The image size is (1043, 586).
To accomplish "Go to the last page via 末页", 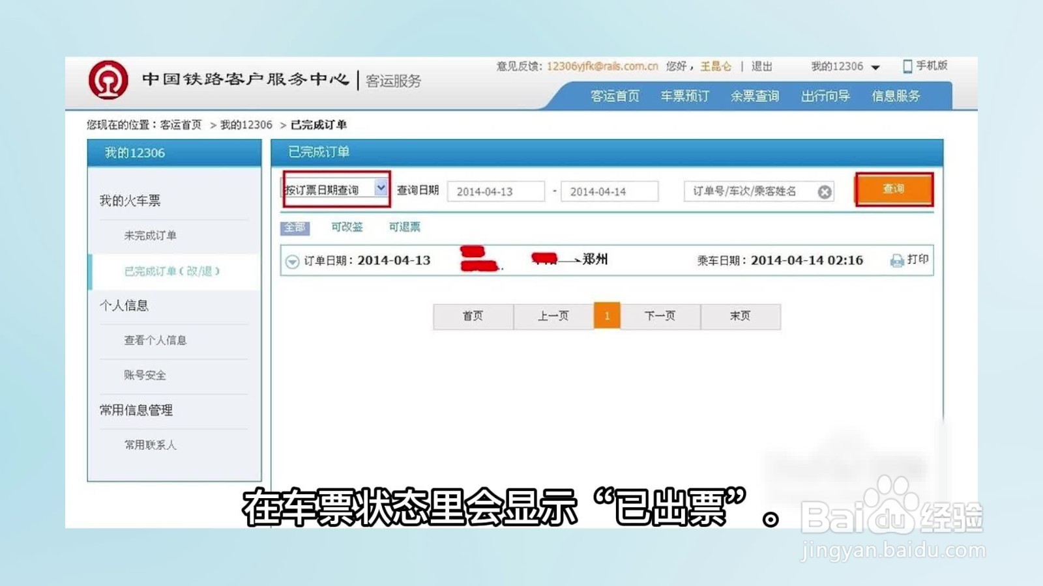I will coord(741,316).
